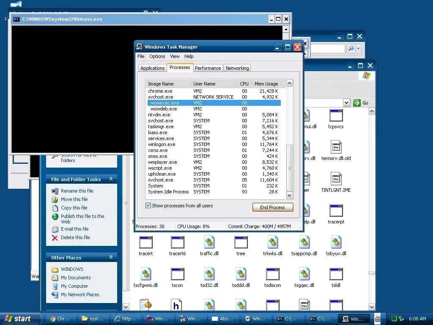Image resolution: width=433 pixels, height=325 pixels.
Task: Select the tree program icon
Action: click(x=241, y=242)
